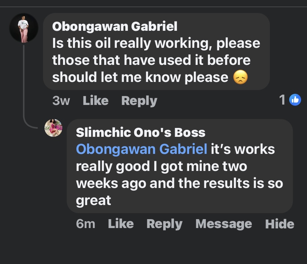Image resolution: width=307 pixels, height=264 pixels.
Task: Message Slimchic Ono's Boss
Action: (x=223, y=224)
